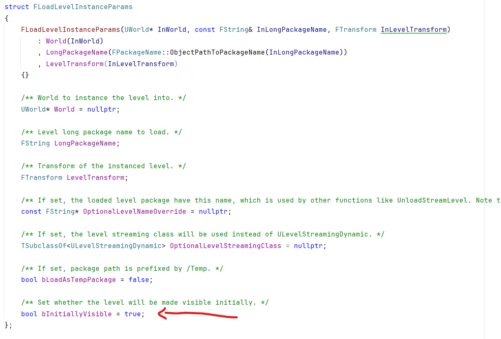Click FTransform in the constructor parameter list
The image size is (501, 339).
point(356,30)
